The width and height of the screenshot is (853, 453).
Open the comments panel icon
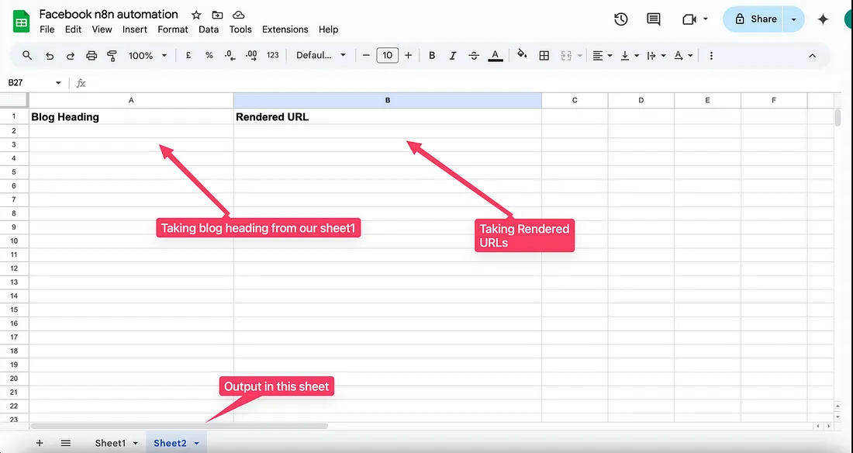654,19
